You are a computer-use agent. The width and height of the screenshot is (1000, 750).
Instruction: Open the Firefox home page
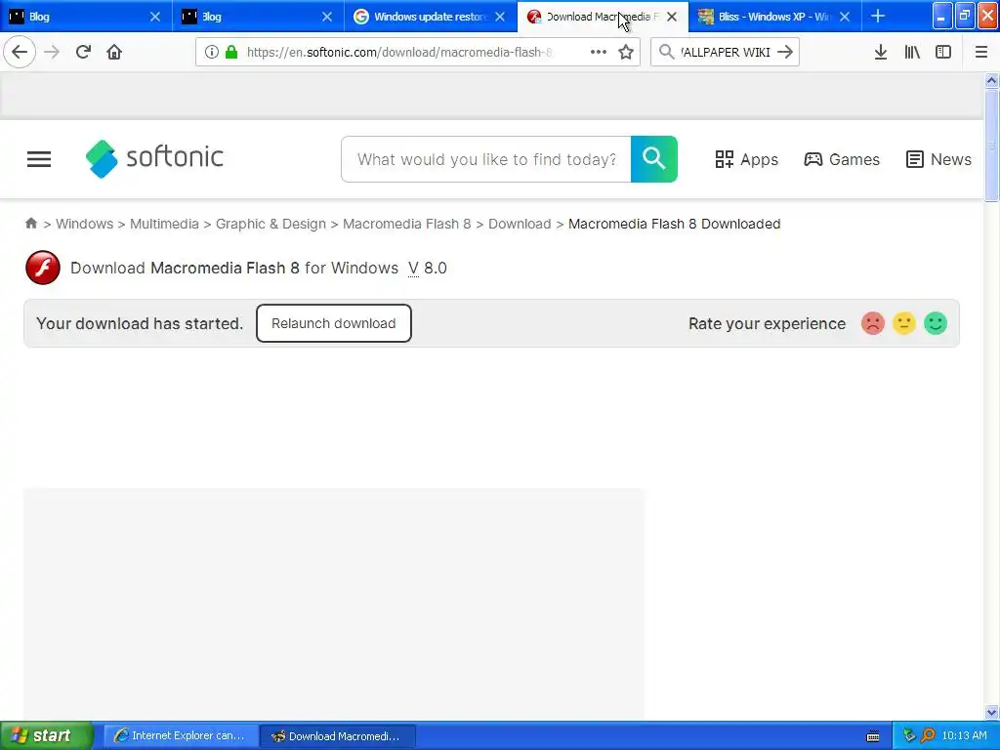[114, 53]
